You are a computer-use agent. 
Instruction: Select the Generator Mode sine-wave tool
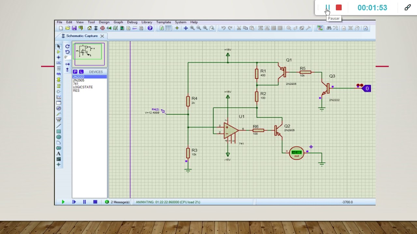pyautogui.click(x=59, y=108)
